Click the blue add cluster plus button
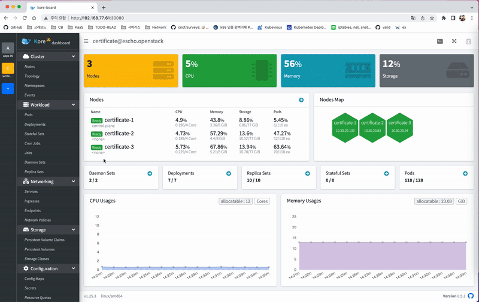This screenshot has height=302, width=479. (x=8, y=89)
